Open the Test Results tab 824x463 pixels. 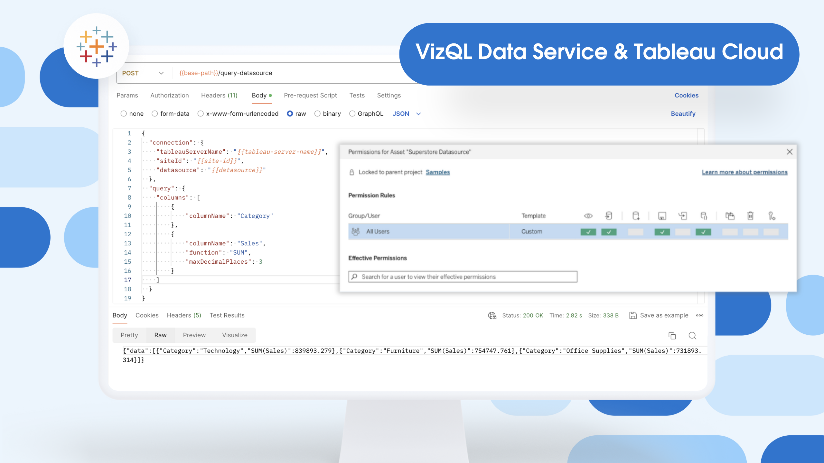(x=227, y=315)
